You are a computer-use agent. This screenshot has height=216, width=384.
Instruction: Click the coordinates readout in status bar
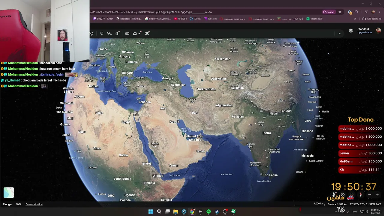point(365,204)
